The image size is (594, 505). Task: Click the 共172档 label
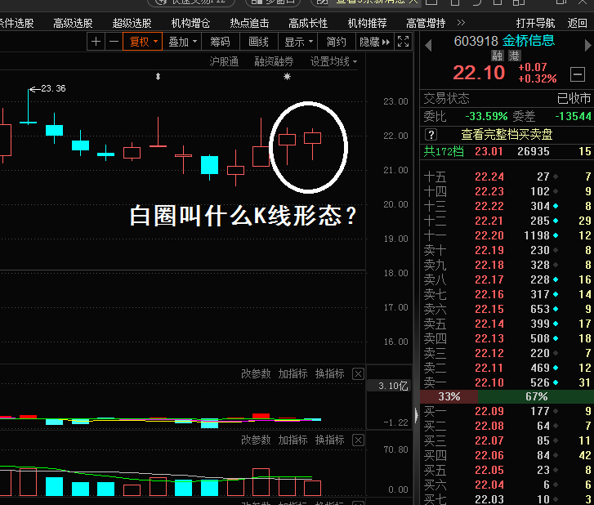point(444,151)
